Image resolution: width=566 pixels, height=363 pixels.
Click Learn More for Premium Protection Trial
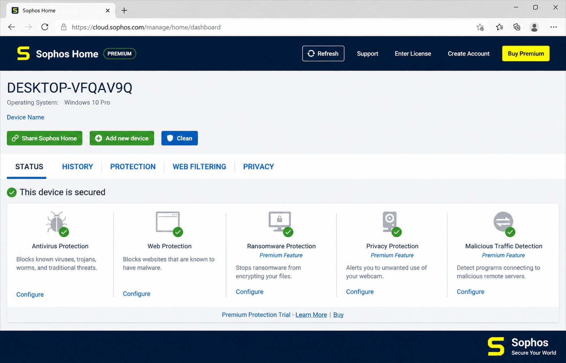tap(311, 315)
